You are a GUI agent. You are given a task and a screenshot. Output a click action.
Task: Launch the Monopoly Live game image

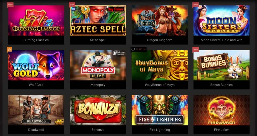tap(98, 65)
